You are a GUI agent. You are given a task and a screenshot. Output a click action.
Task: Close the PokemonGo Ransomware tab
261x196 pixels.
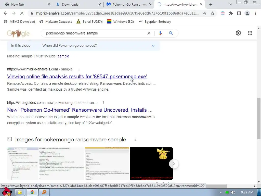pos(150,5)
